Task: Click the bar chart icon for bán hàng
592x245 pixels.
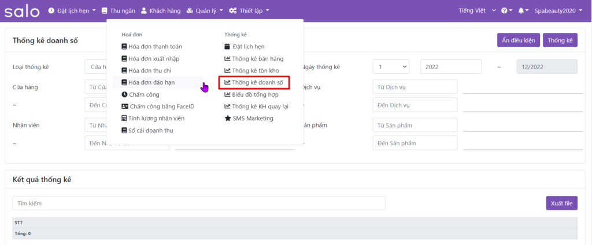Action: (227, 59)
